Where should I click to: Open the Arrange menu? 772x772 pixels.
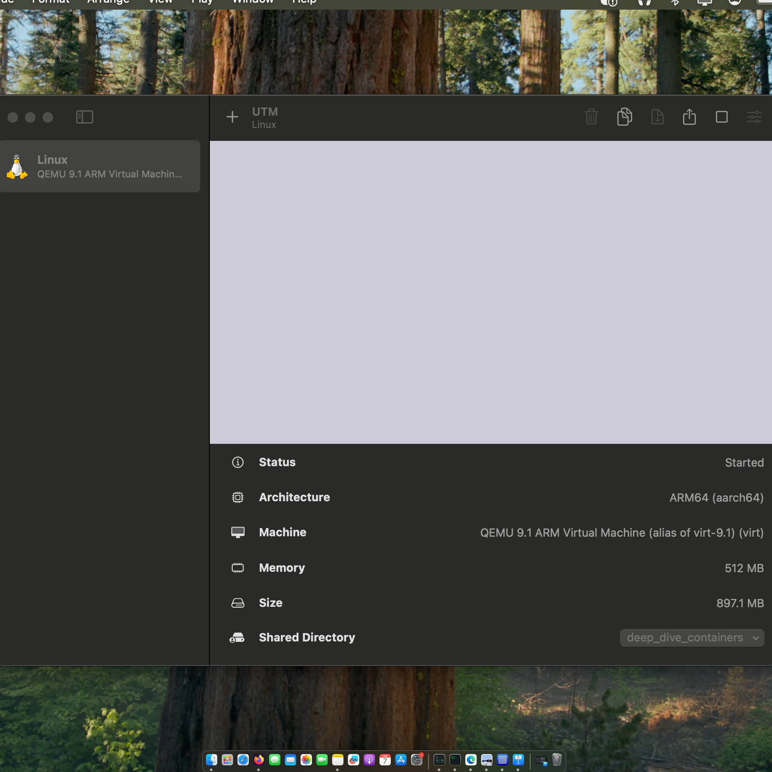(108, 2)
